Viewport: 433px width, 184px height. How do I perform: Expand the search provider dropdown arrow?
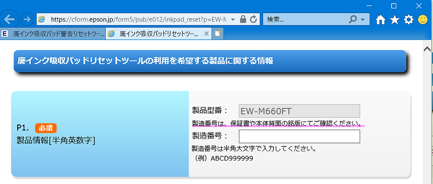coord(363,19)
